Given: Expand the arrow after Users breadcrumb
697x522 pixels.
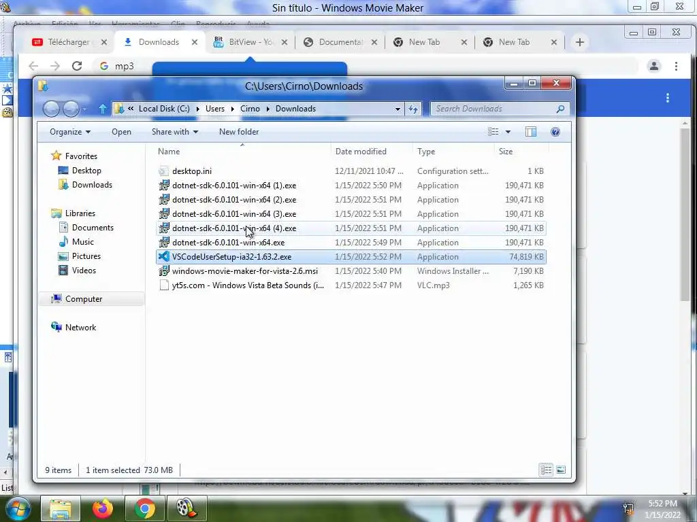Looking at the screenshot, I should pos(232,109).
